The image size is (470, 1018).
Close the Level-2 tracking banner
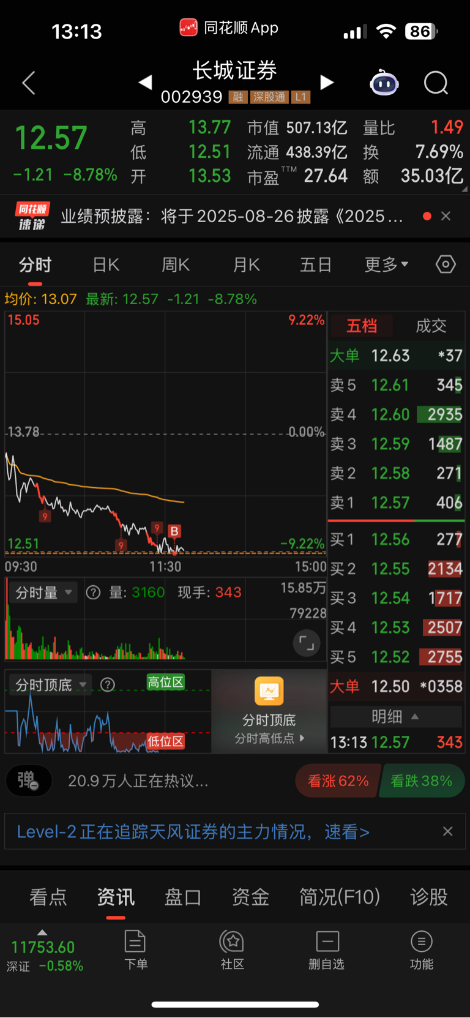[448, 831]
